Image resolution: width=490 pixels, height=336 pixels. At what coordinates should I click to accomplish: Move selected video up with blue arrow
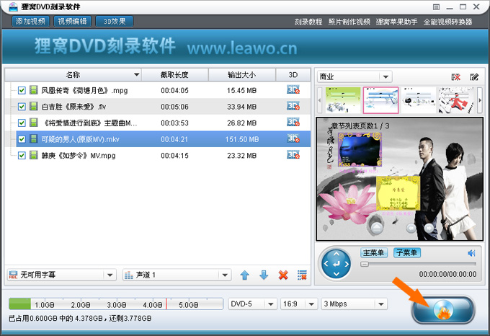pyautogui.click(x=245, y=275)
